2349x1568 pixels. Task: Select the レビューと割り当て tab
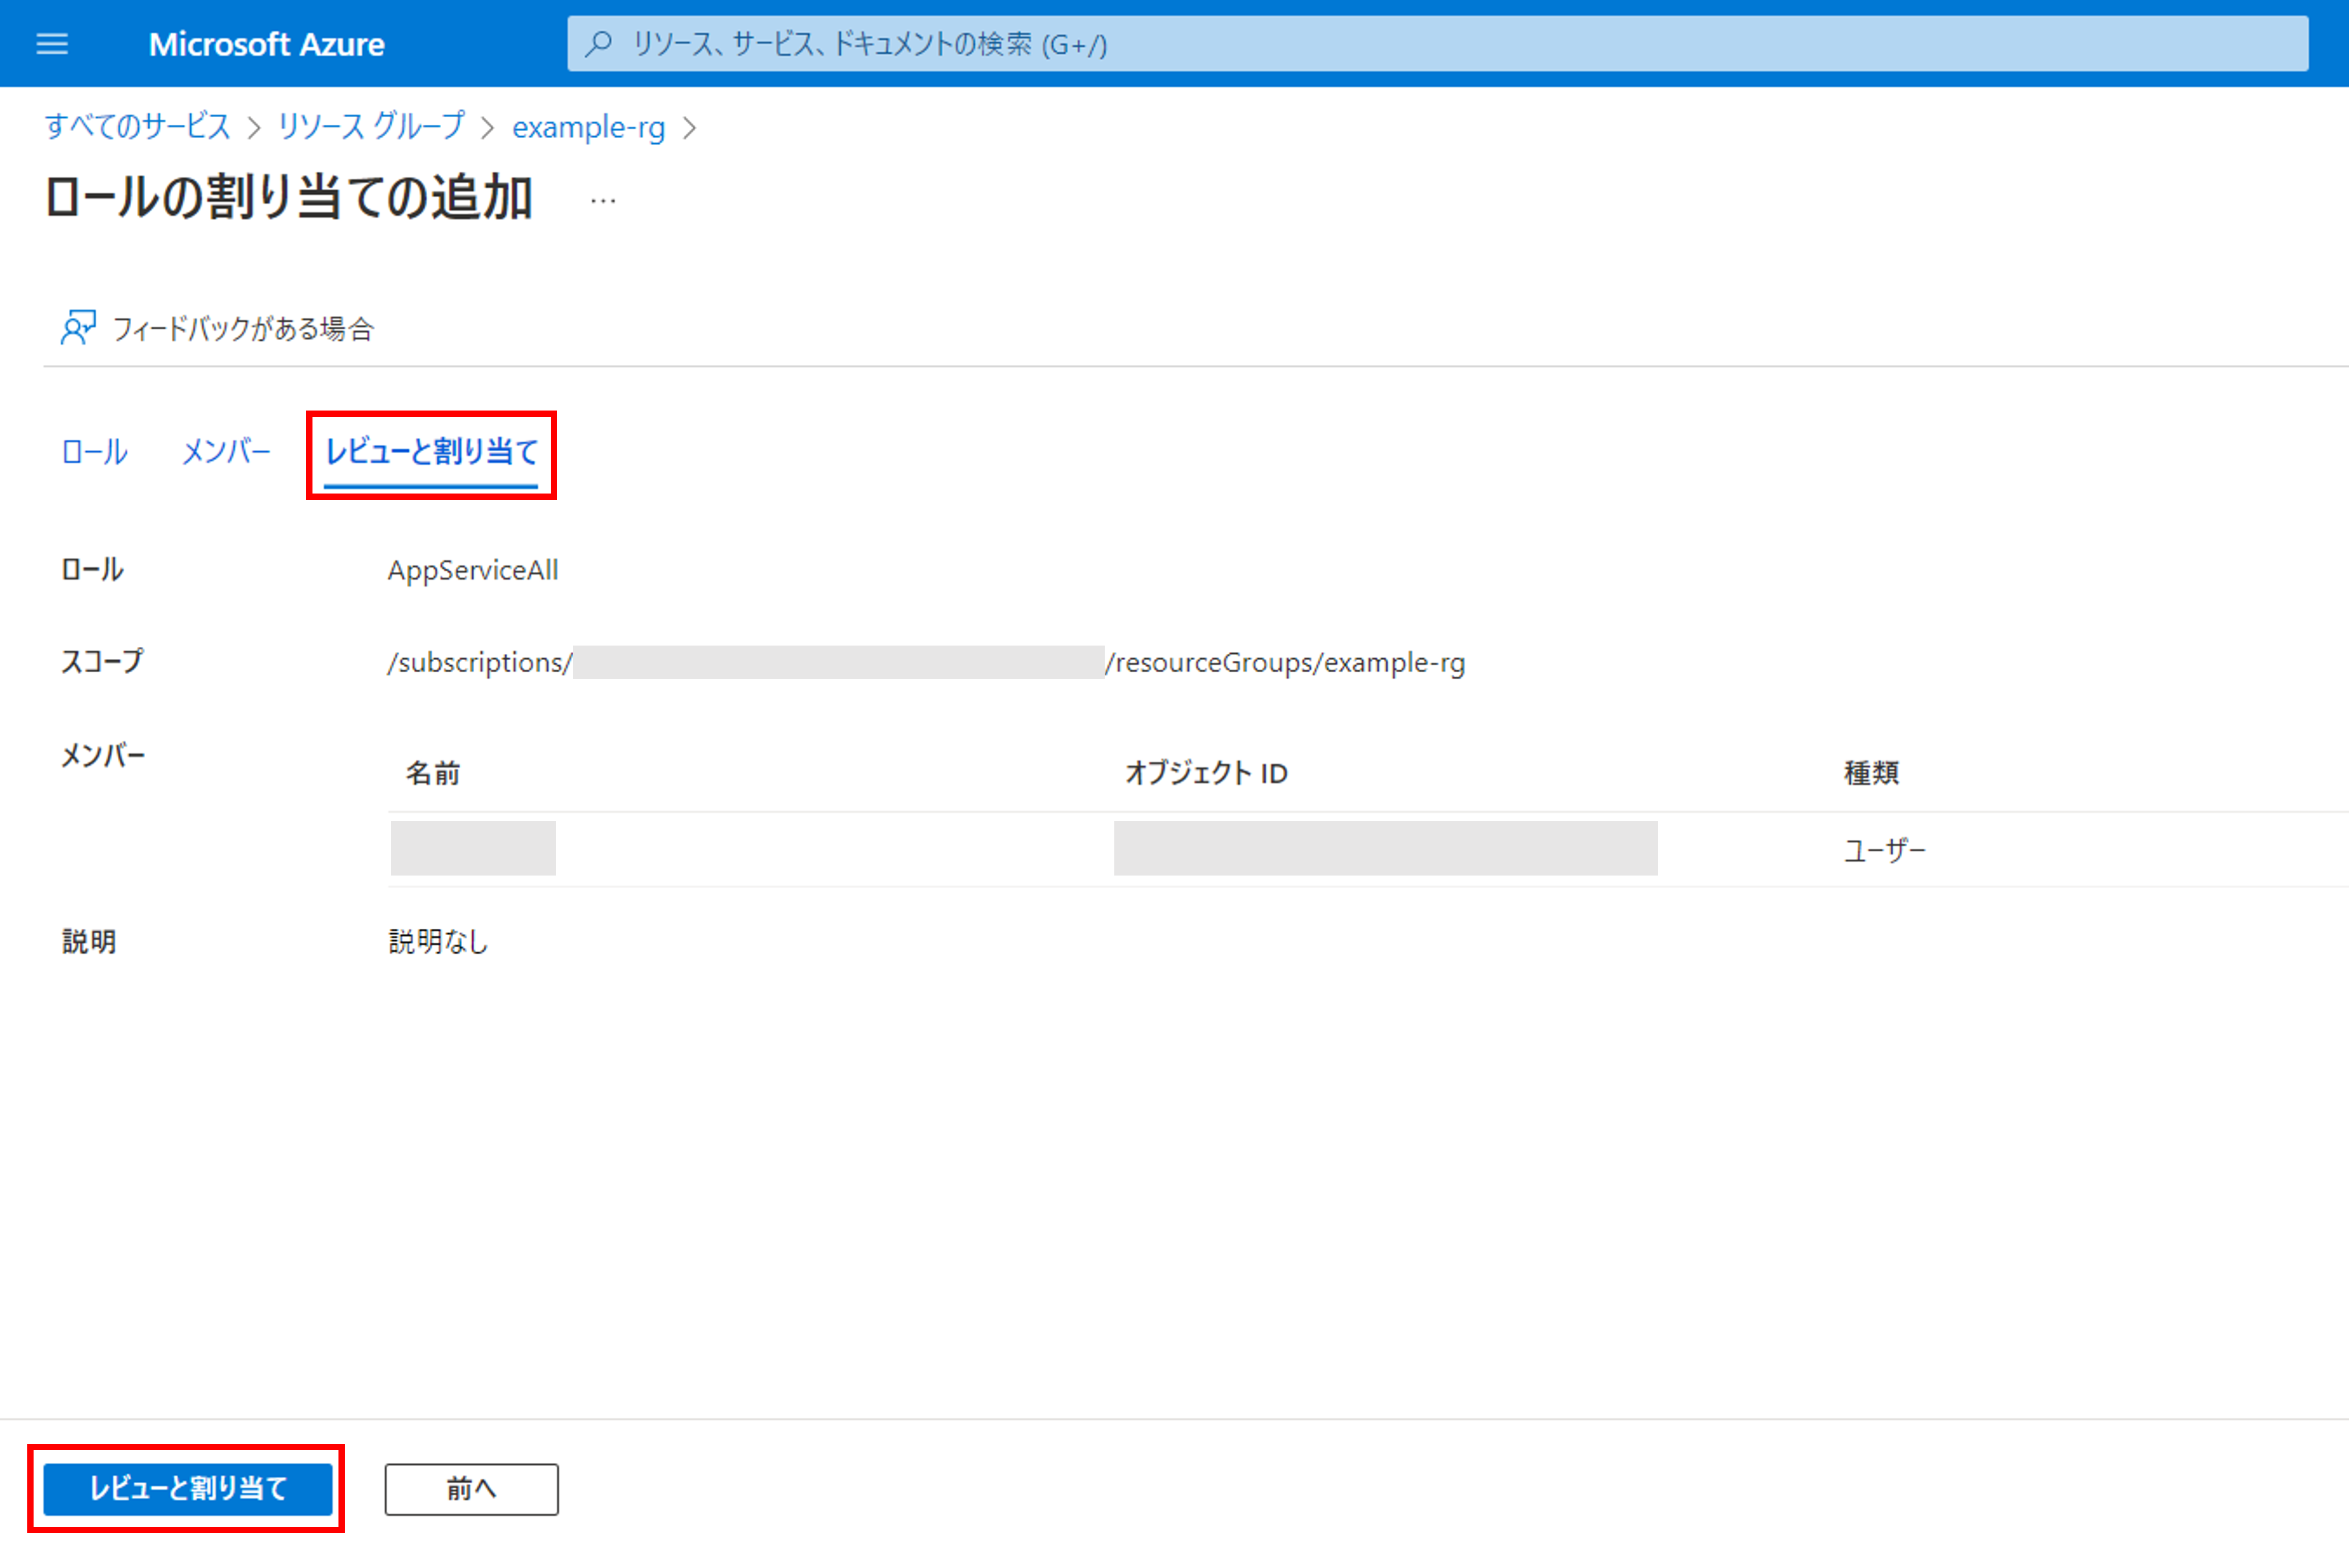coord(431,452)
